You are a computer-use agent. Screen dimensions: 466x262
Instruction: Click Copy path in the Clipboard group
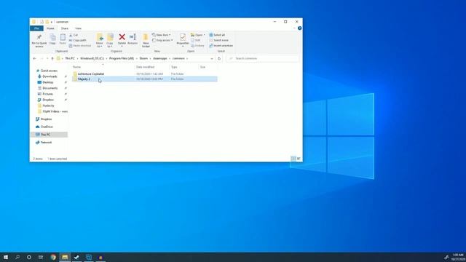(x=78, y=40)
